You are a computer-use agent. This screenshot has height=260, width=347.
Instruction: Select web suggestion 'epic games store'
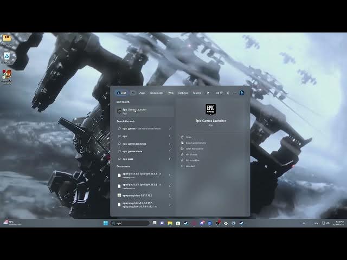click(x=142, y=151)
